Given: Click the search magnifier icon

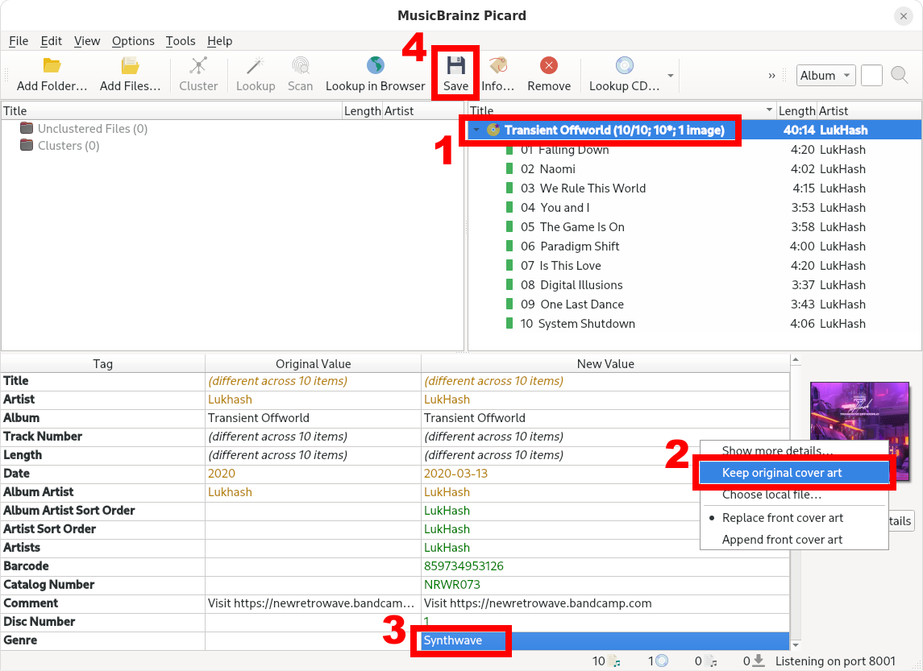Looking at the screenshot, I should (900, 76).
